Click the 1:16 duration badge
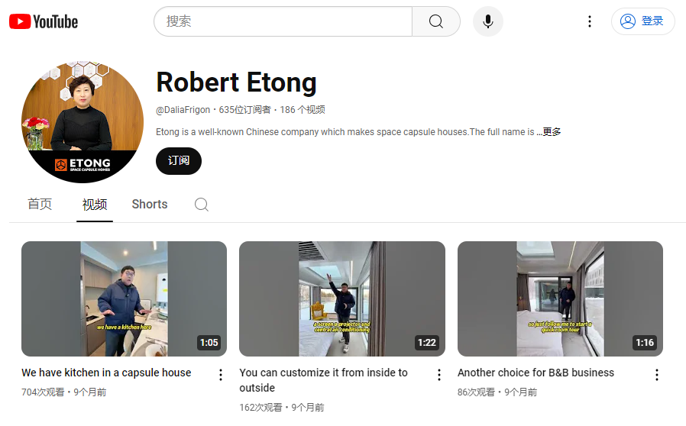Image resolution: width=686 pixels, height=426 pixels. point(645,343)
